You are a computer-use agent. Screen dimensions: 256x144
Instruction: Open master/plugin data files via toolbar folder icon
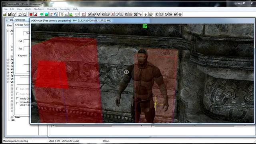(x=5, y=14)
